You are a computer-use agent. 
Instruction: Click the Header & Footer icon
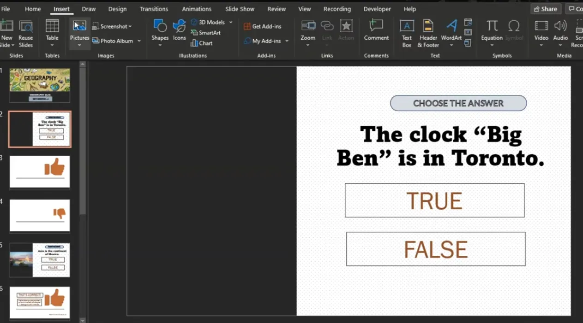(x=428, y=33)
